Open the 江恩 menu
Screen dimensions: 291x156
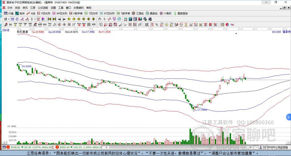[33, 8]
